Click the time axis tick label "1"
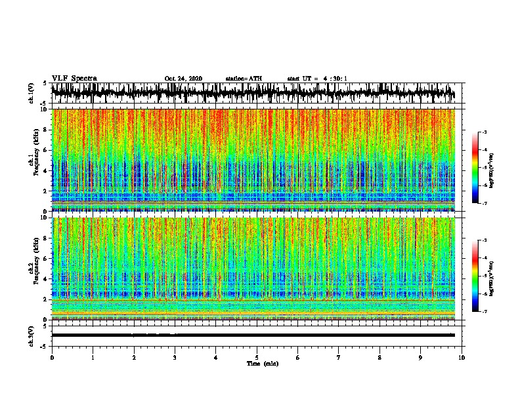520x401 pixels. point(93,358)
